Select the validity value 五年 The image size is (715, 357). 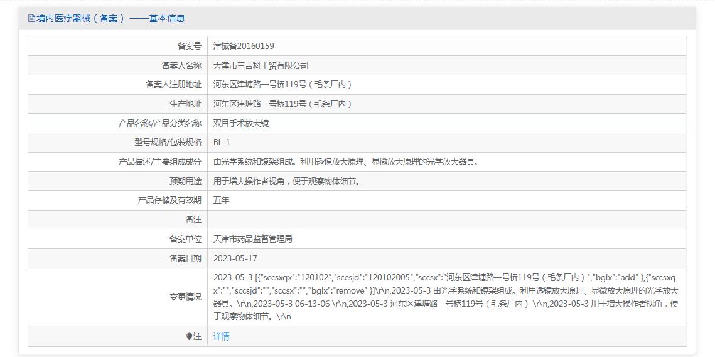(x=221, y=200)
